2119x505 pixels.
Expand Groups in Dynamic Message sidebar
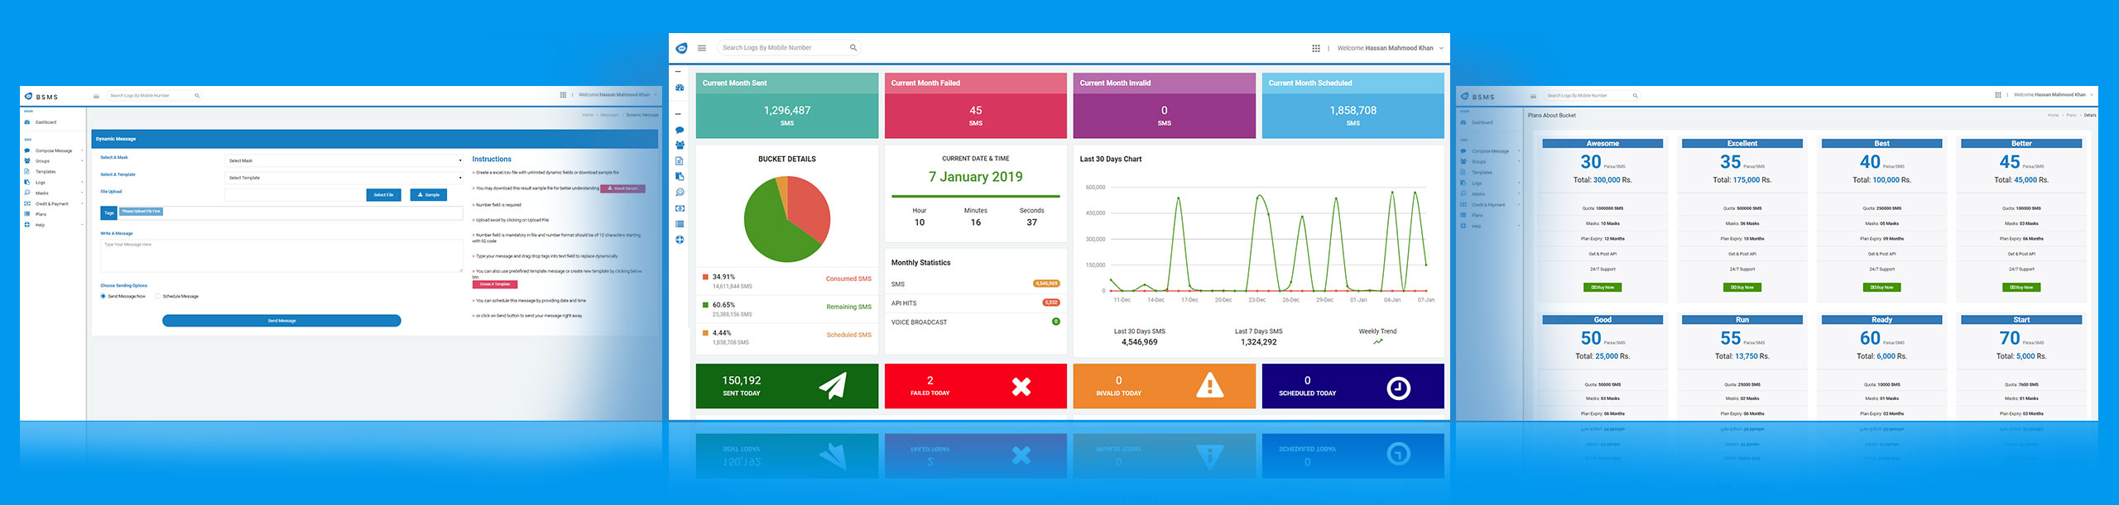pyautogui.click(x=54, y=161)
